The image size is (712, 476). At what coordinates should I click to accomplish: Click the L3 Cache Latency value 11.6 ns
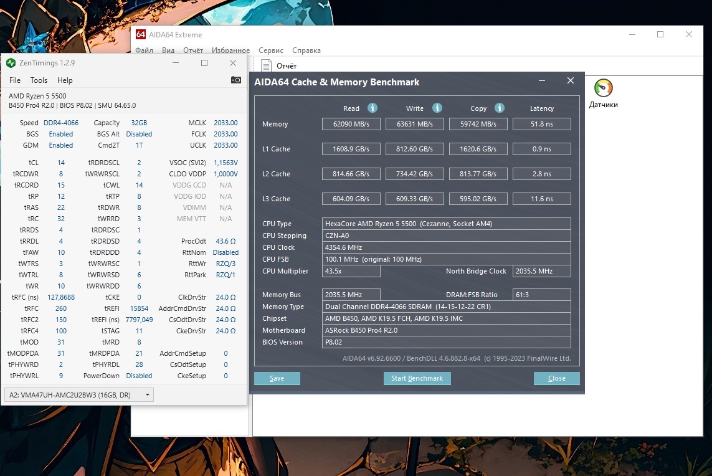coord(542,199)
